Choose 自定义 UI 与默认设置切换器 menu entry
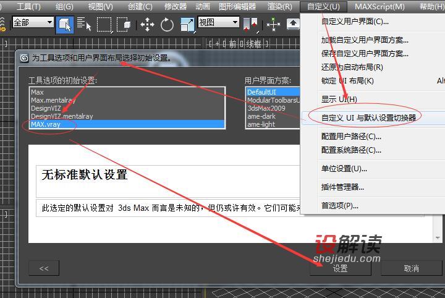 369,117
